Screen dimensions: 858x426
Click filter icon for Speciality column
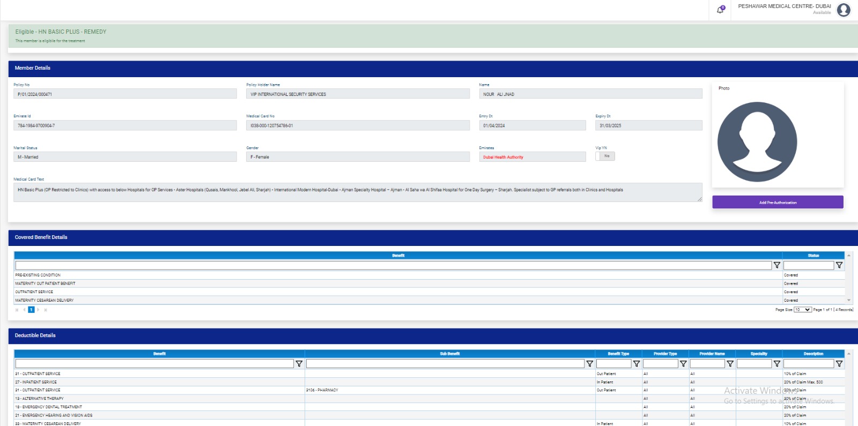pyautogui.click(x=776, y=363)
